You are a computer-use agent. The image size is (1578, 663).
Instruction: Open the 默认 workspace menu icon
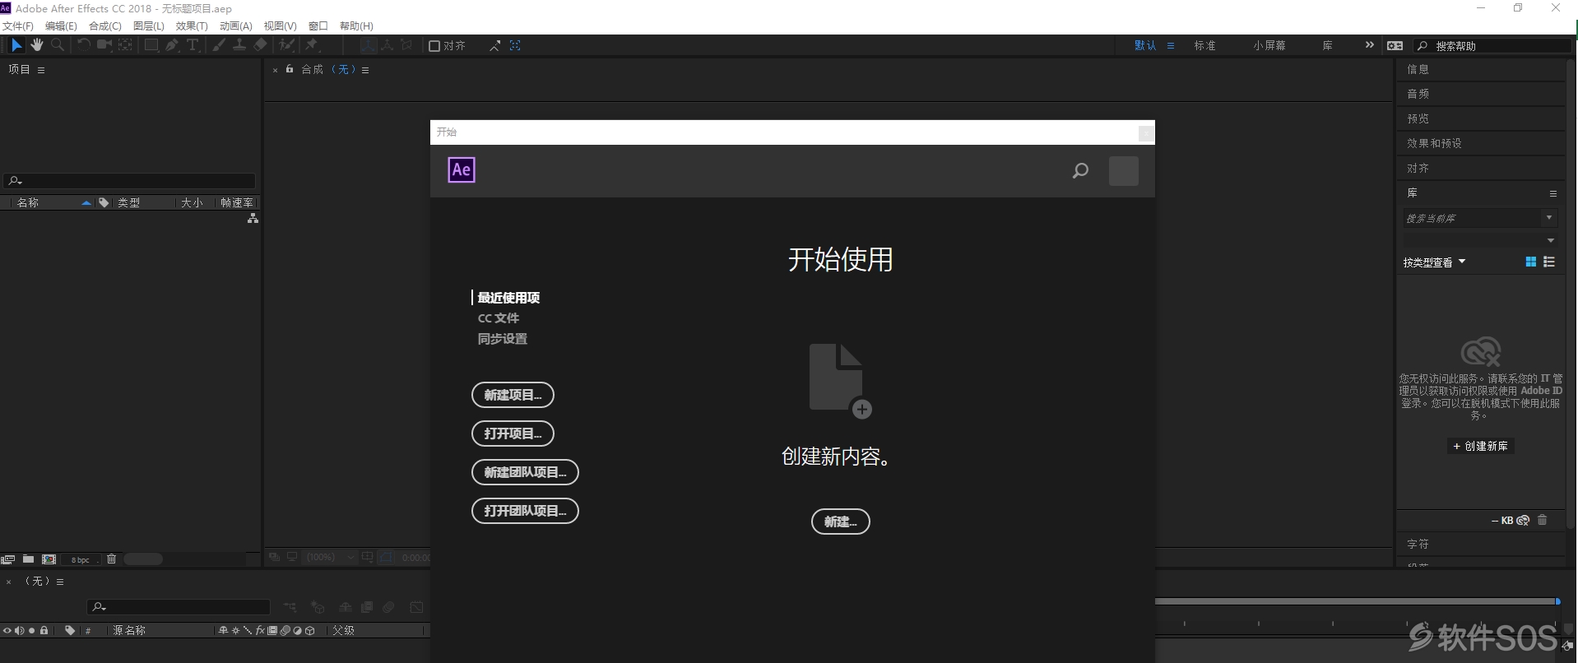pyautogui.click(x=1171, y=46)
